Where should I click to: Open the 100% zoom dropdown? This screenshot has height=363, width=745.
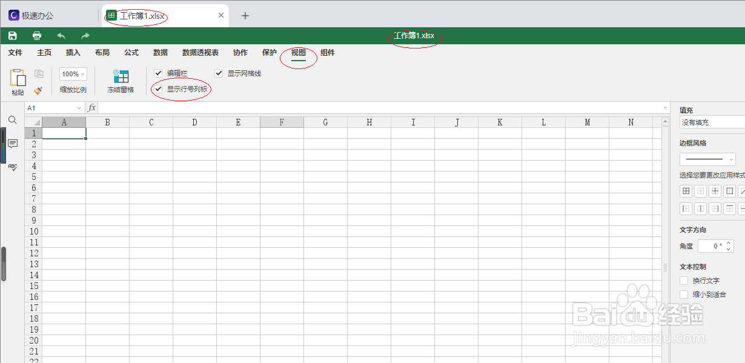[x=73, y=74]
